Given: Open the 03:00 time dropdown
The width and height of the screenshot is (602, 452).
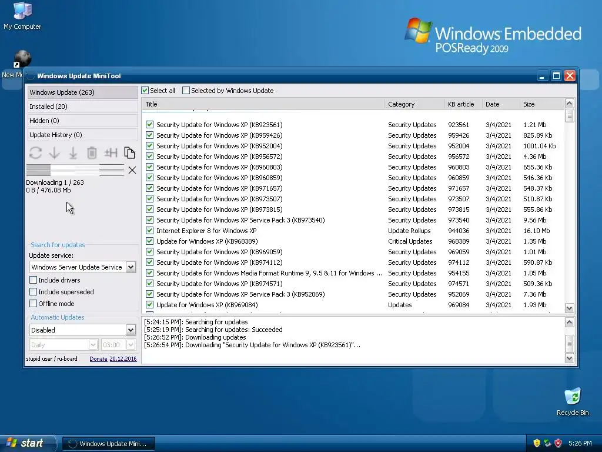Looking at the screenshot, I should click(x=131, y=345).
